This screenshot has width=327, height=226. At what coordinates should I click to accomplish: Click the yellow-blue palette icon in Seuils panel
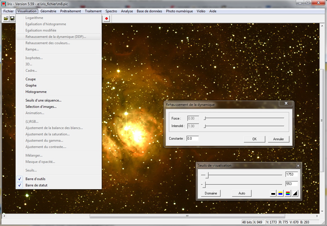[x=280, y=193]
